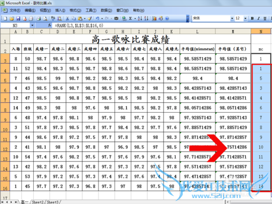Click the Insert Hyperlink globe icon
This screenshot has width=272, height=204.
(x=124, y=18)
